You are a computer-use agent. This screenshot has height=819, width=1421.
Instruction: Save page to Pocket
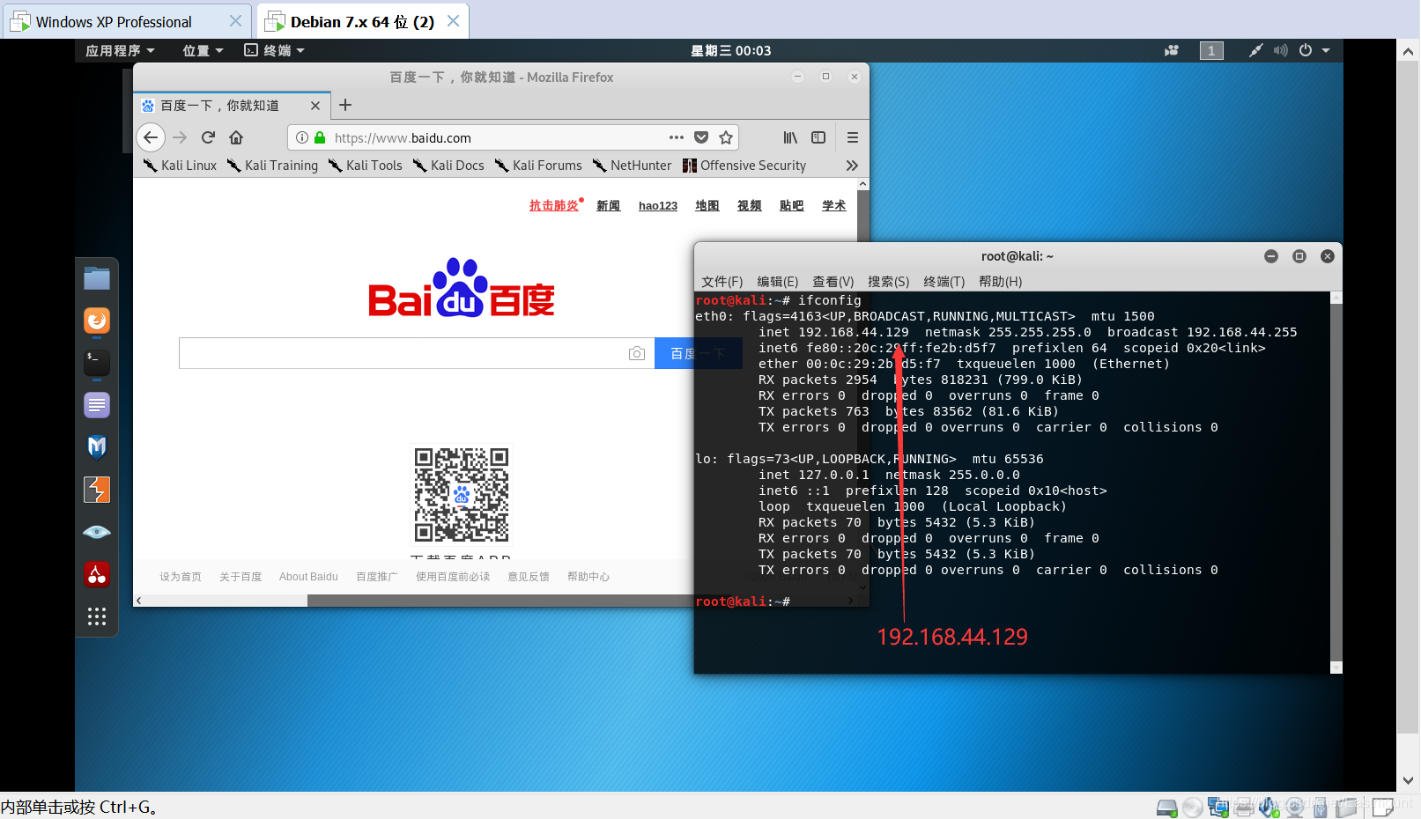point(701,137)
